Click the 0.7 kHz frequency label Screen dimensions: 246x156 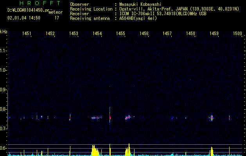click(x=3, y=129)
